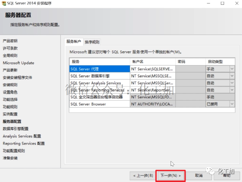Click 产品密钥 step in sidebar
Viewport: 242px width, 182px height.
(10, 41)
